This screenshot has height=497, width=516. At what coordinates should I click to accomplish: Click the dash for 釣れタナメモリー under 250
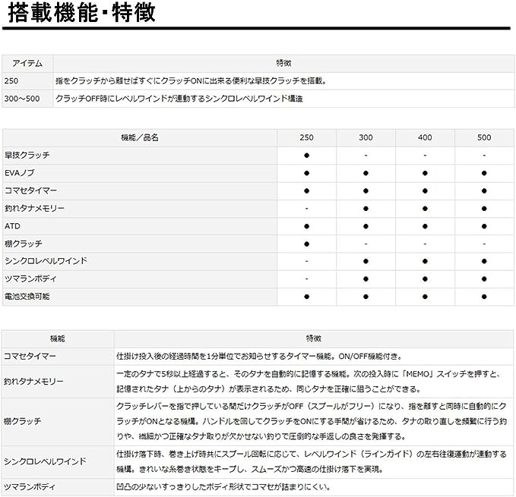(x=307, y=209)
